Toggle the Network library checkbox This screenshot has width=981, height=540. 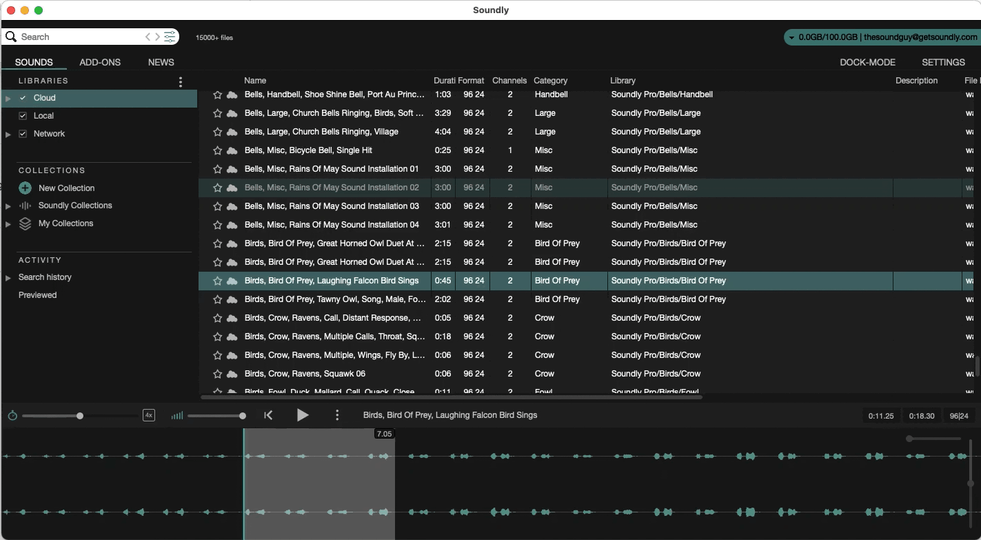click(23, 134)
